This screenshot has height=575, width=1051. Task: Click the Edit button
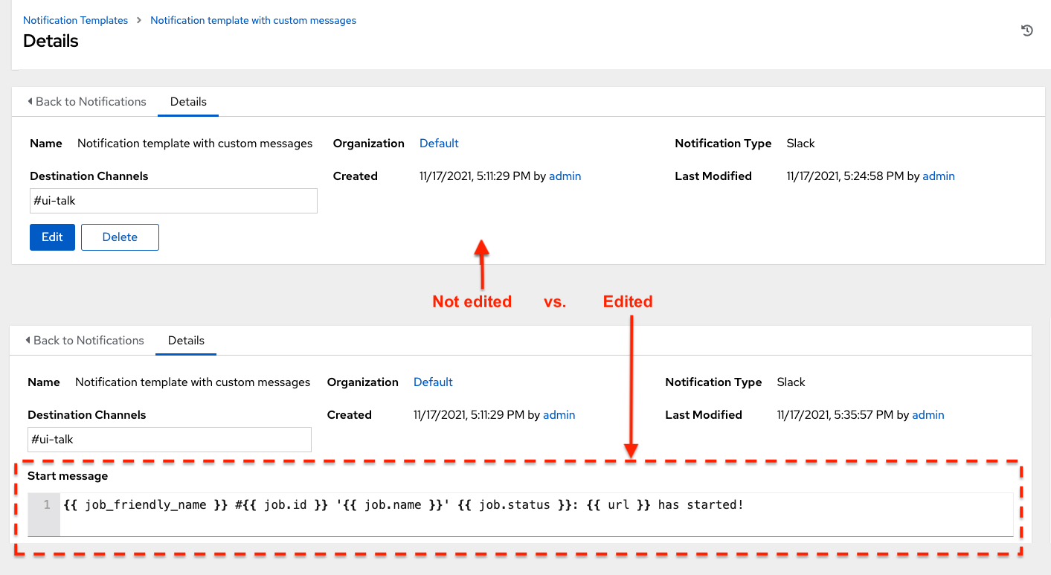(x=52, y=237)
